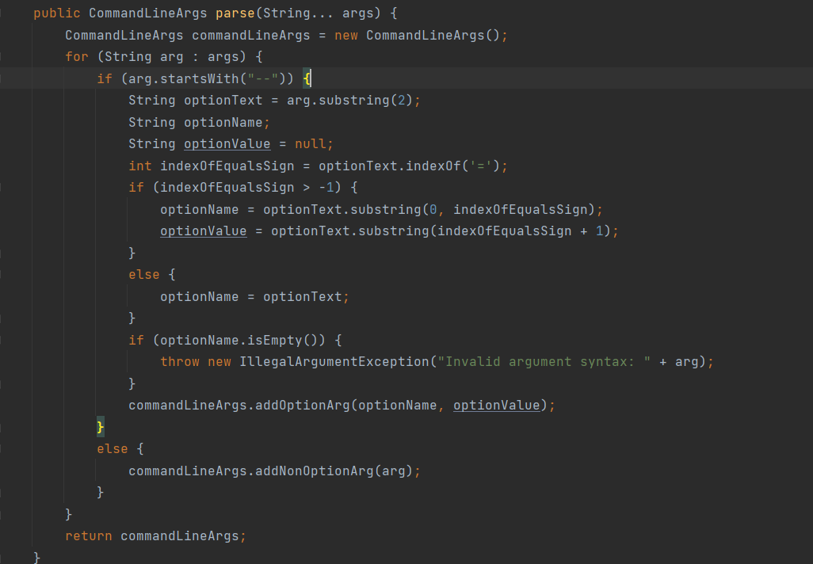The height and width of the screenshot is (564, 813).
Task: Click the "indexOfEqualsSign + 1" expression
Action: coord(520,231)
